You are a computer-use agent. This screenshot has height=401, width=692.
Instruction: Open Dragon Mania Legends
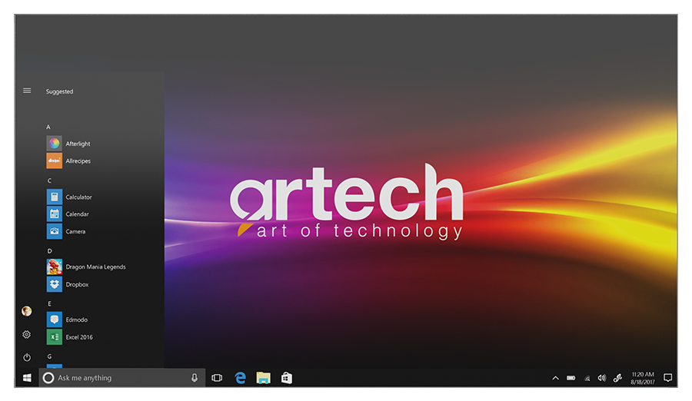(x=95, y=267)
